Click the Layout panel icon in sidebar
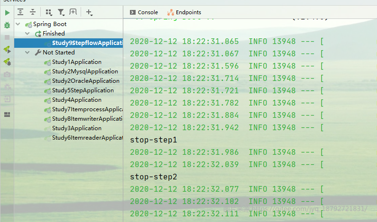 coord(7,115)
